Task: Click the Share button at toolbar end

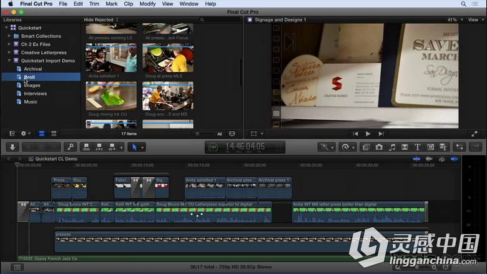Action: [475, 147]
